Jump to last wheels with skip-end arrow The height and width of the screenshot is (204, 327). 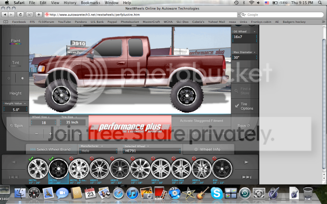(246, 177)
